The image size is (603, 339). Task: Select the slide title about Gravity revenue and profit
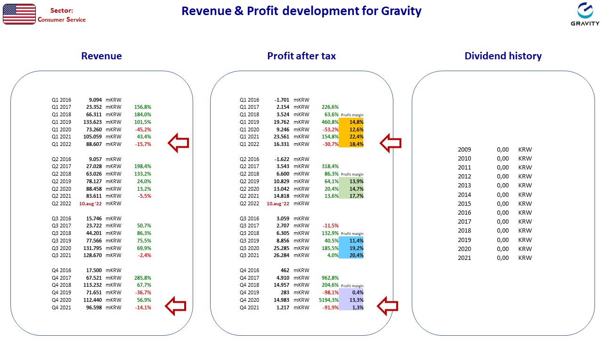(301, 11)
